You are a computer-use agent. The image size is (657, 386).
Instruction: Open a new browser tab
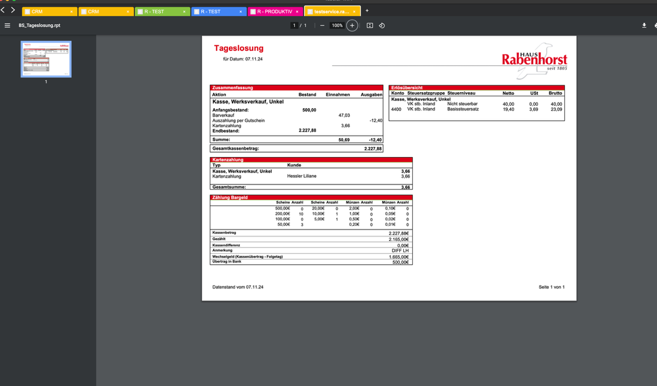coord(367,10)
